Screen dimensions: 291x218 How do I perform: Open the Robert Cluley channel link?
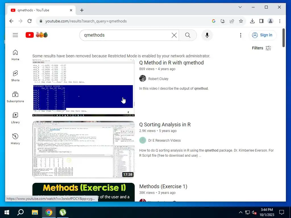(x=158, y=79)
